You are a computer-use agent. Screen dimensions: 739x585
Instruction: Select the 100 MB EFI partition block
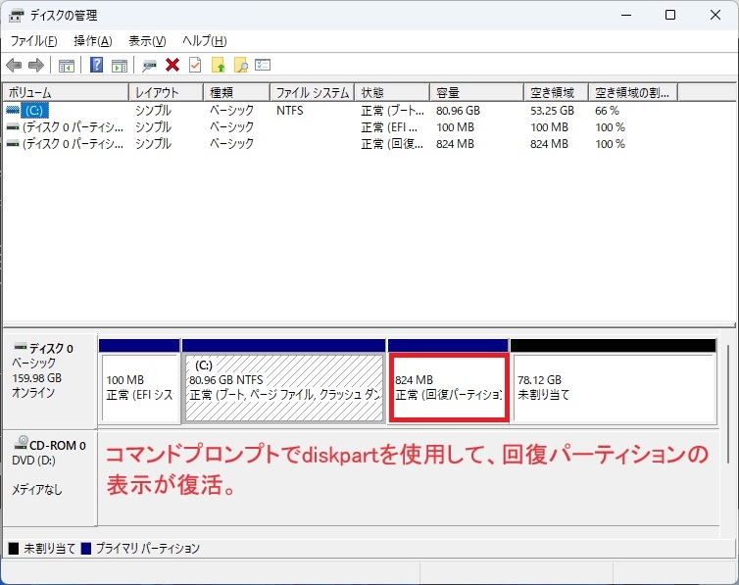(x=139, y=380)
